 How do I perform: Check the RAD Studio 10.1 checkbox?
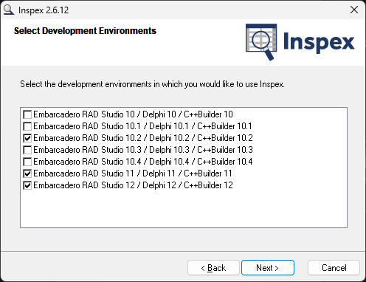pos(27,126)
